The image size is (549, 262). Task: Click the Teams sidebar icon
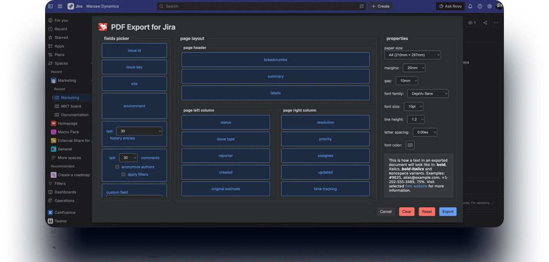51,221
